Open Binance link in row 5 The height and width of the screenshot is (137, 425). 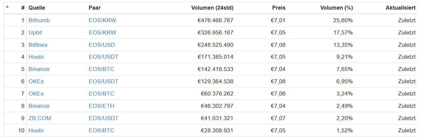tap(39, 69)
